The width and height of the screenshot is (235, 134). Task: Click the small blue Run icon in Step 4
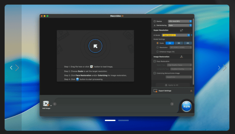(78, 79)
